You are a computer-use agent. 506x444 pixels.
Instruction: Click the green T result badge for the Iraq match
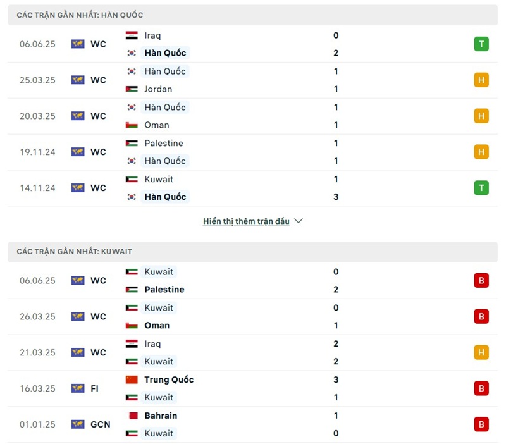(x=481, y=44)
